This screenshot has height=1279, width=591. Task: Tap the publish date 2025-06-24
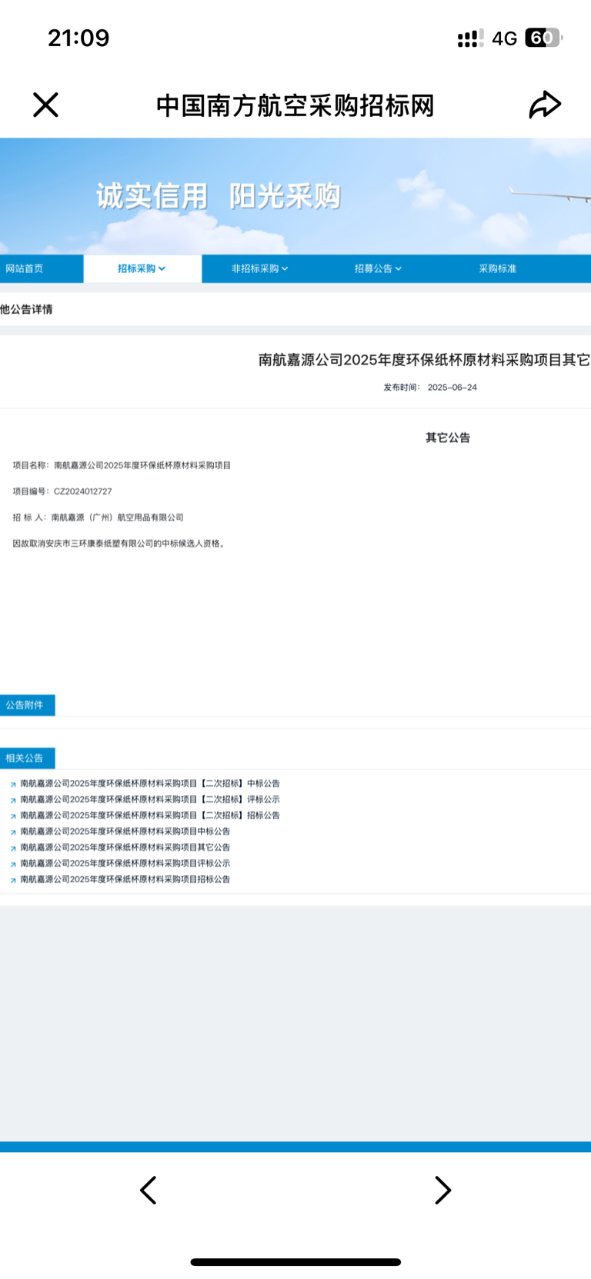coord(452,388)
